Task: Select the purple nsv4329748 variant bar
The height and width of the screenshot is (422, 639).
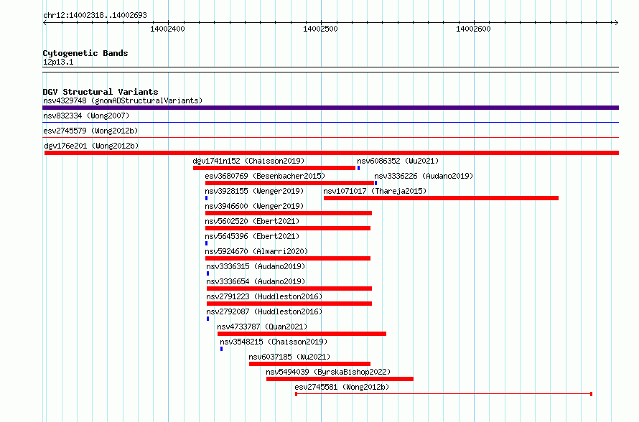Action: point(330,108)
